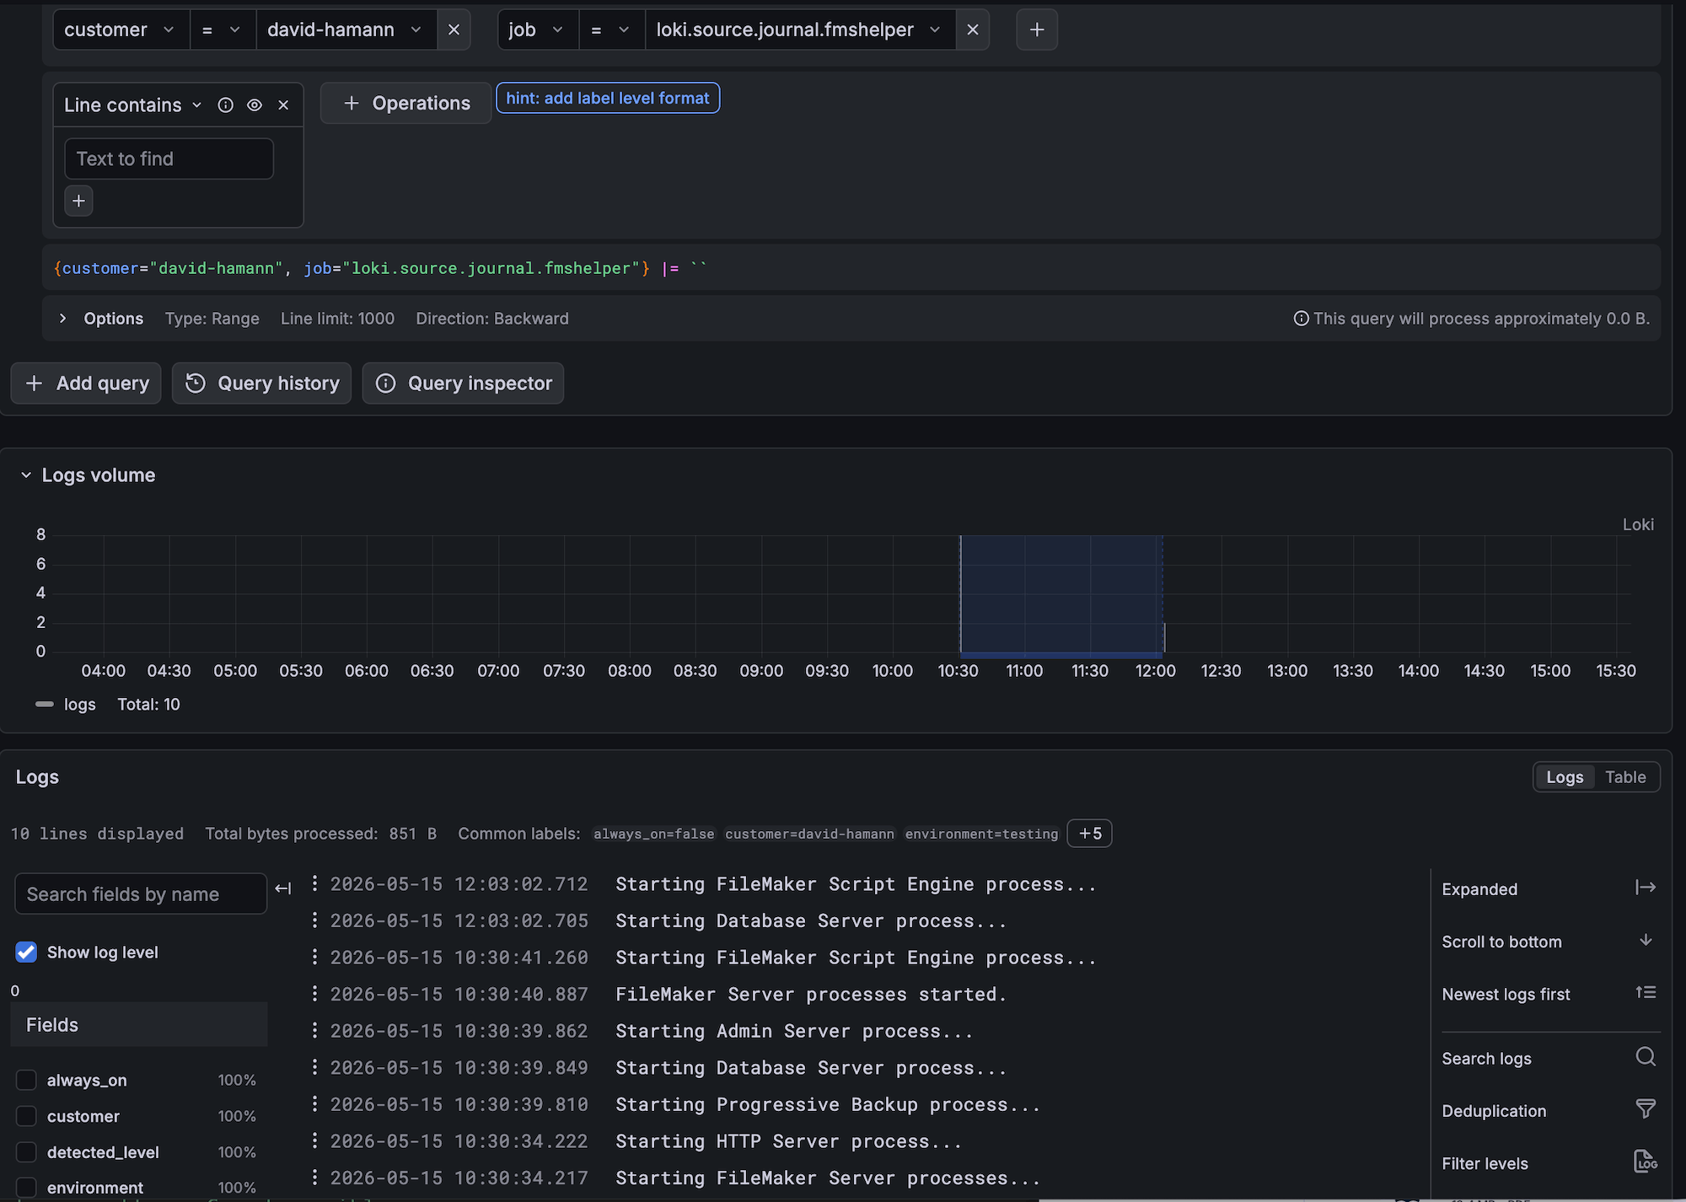
Task: Open the customer label dropdown
Action: click(121, 30)
